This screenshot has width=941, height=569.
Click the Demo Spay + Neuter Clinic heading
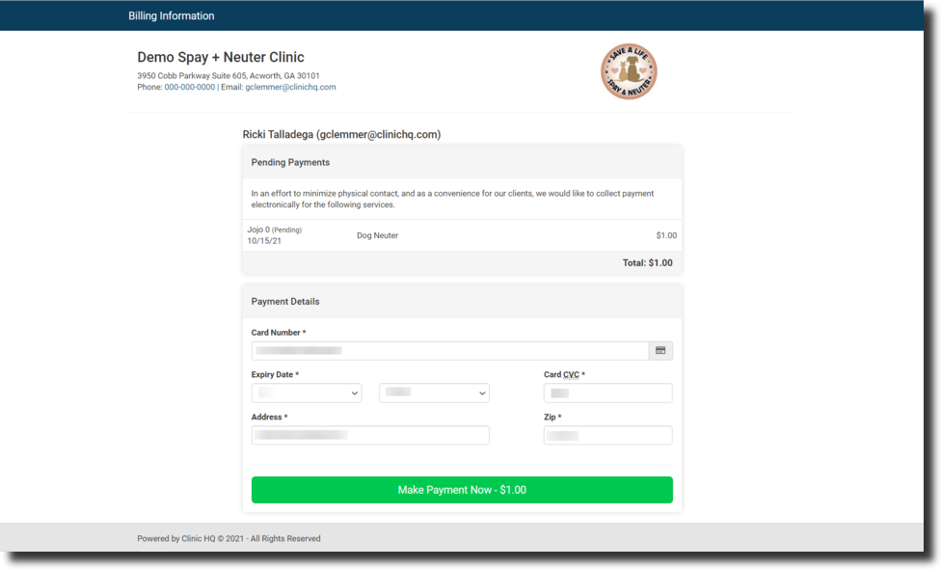coord(221,58)
